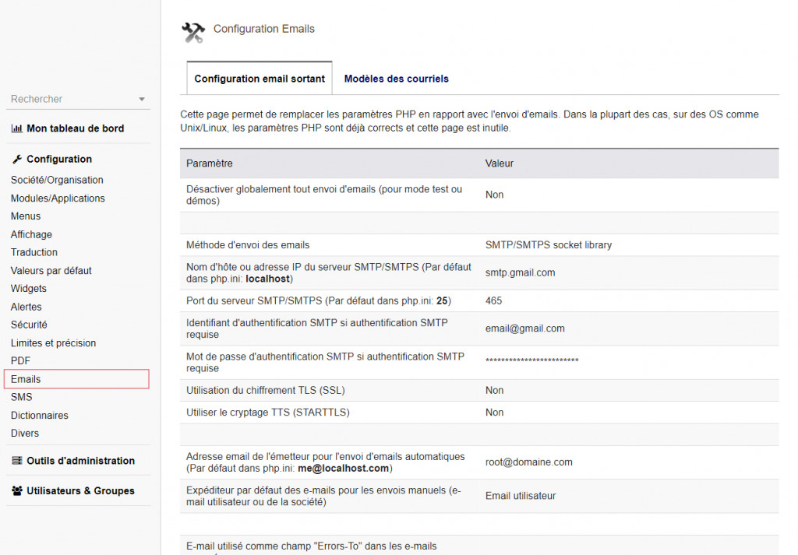Click the Outils d'administration server icon
Viewport: 798px width, 555px height.
tap(16, 461)
